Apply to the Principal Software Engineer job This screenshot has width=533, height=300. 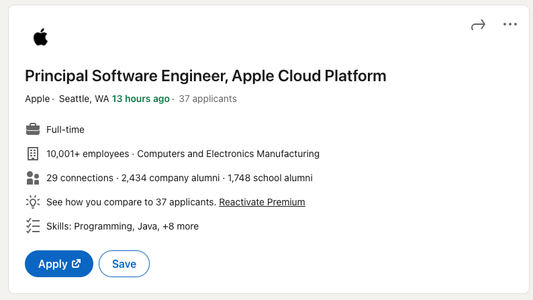tap(59, 264)
